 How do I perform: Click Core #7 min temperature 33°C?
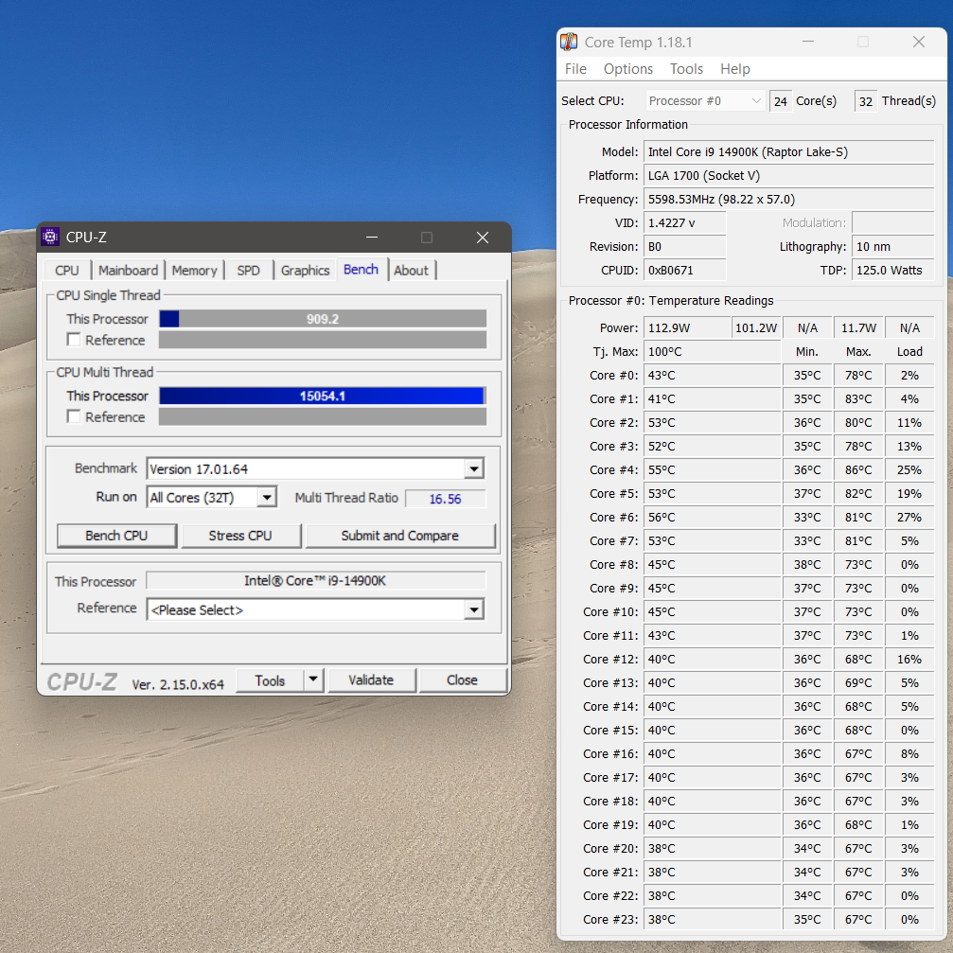pyautogui.click(x=807, y=541)
